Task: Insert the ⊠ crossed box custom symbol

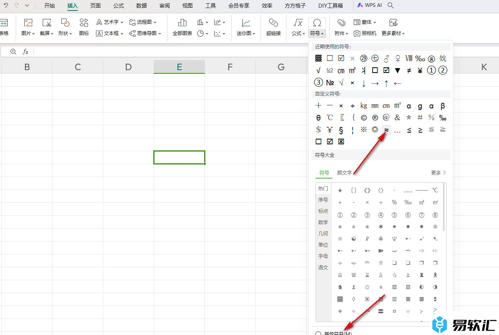Action: click(341, 141)
